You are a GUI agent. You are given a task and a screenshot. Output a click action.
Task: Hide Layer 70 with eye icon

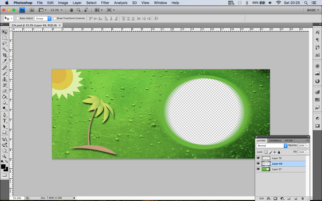pyautogui.click(x=258, y=158)
